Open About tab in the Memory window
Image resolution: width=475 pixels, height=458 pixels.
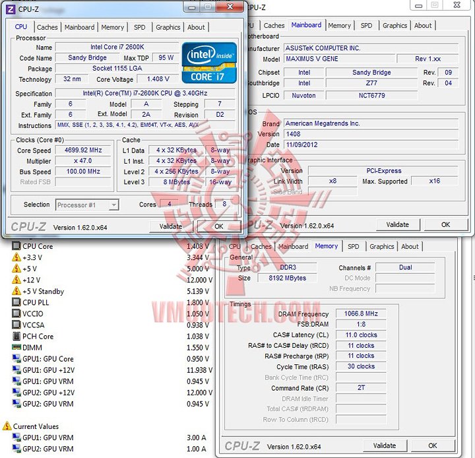click(410, 246)
